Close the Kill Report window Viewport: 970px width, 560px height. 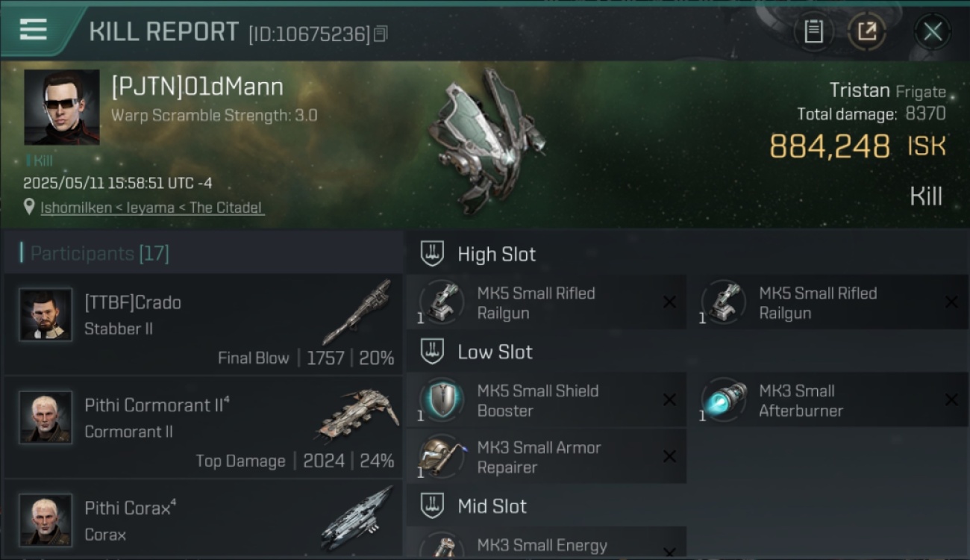click(x=932, y=31)
